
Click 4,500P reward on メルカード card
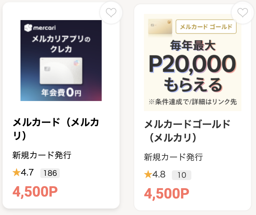[x=35, y=192]
